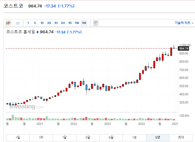Viewport: 195px width, 142px height.
Task: Set the range to 1달
Action: tap(64, 137)
